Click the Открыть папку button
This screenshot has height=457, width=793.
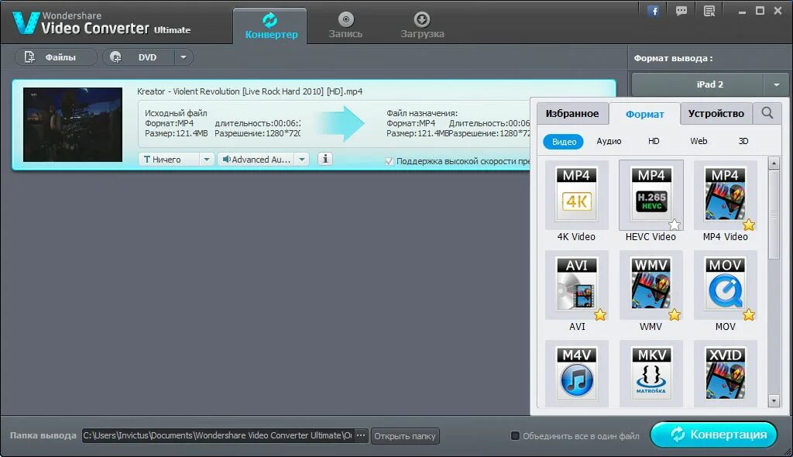405,436
